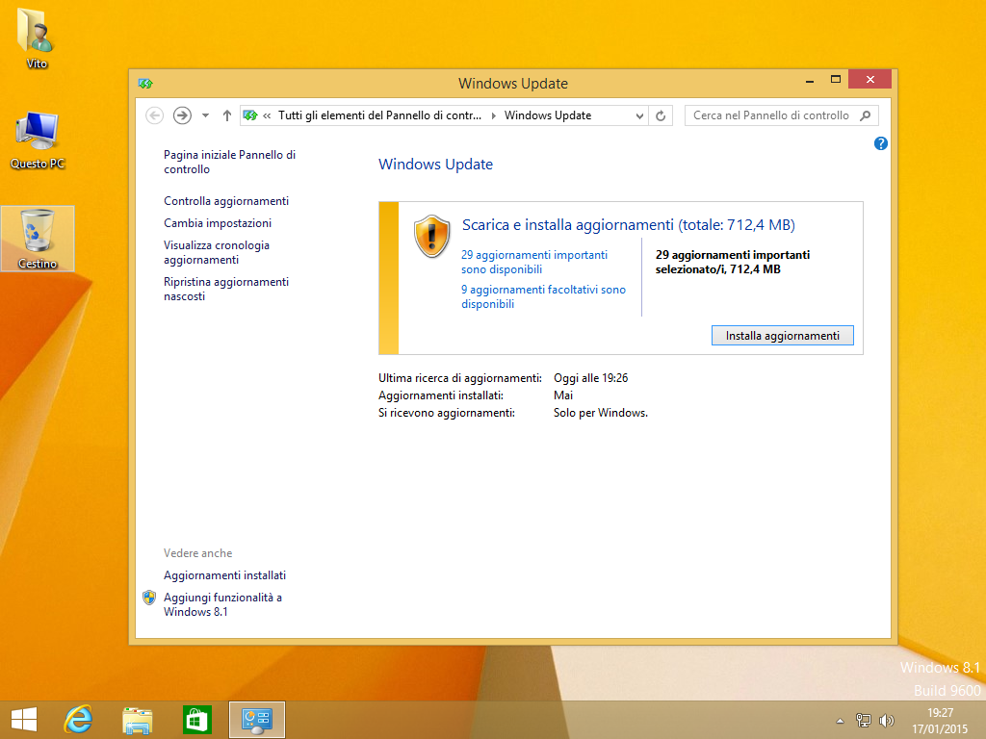Expand the arrow before Windows Update breadcrumb

tap(494, 115)
